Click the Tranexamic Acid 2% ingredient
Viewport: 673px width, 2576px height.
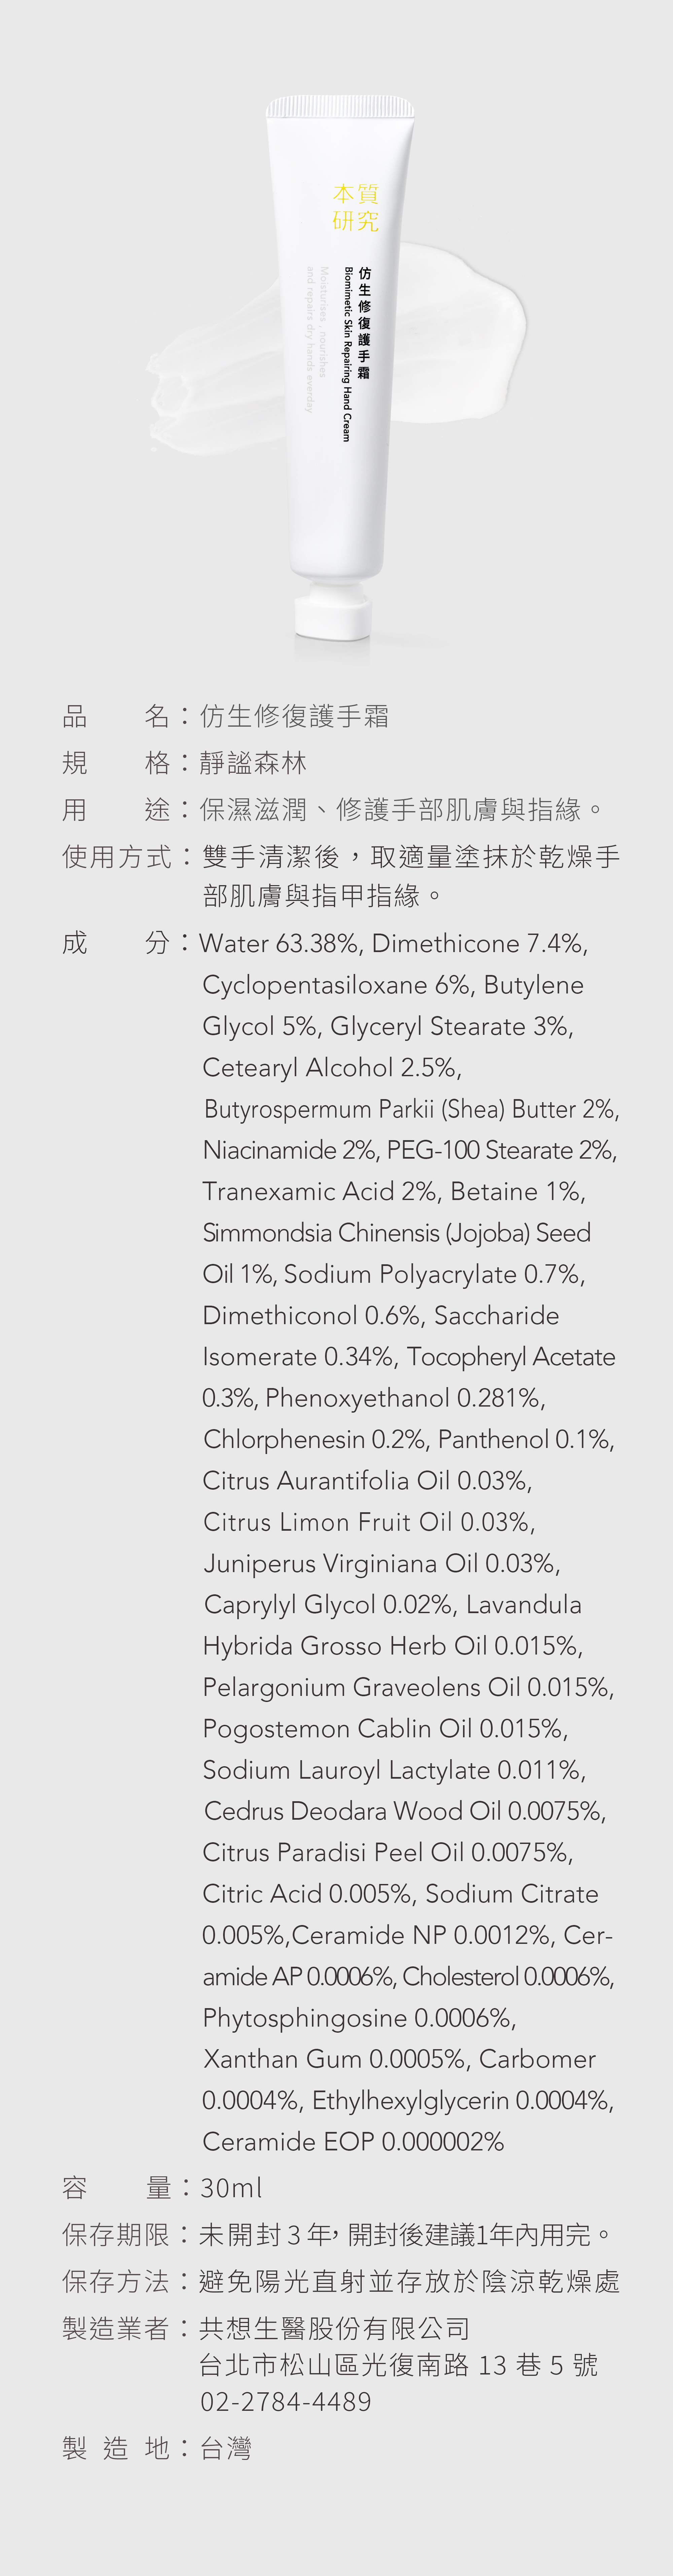coord(320,1191)
